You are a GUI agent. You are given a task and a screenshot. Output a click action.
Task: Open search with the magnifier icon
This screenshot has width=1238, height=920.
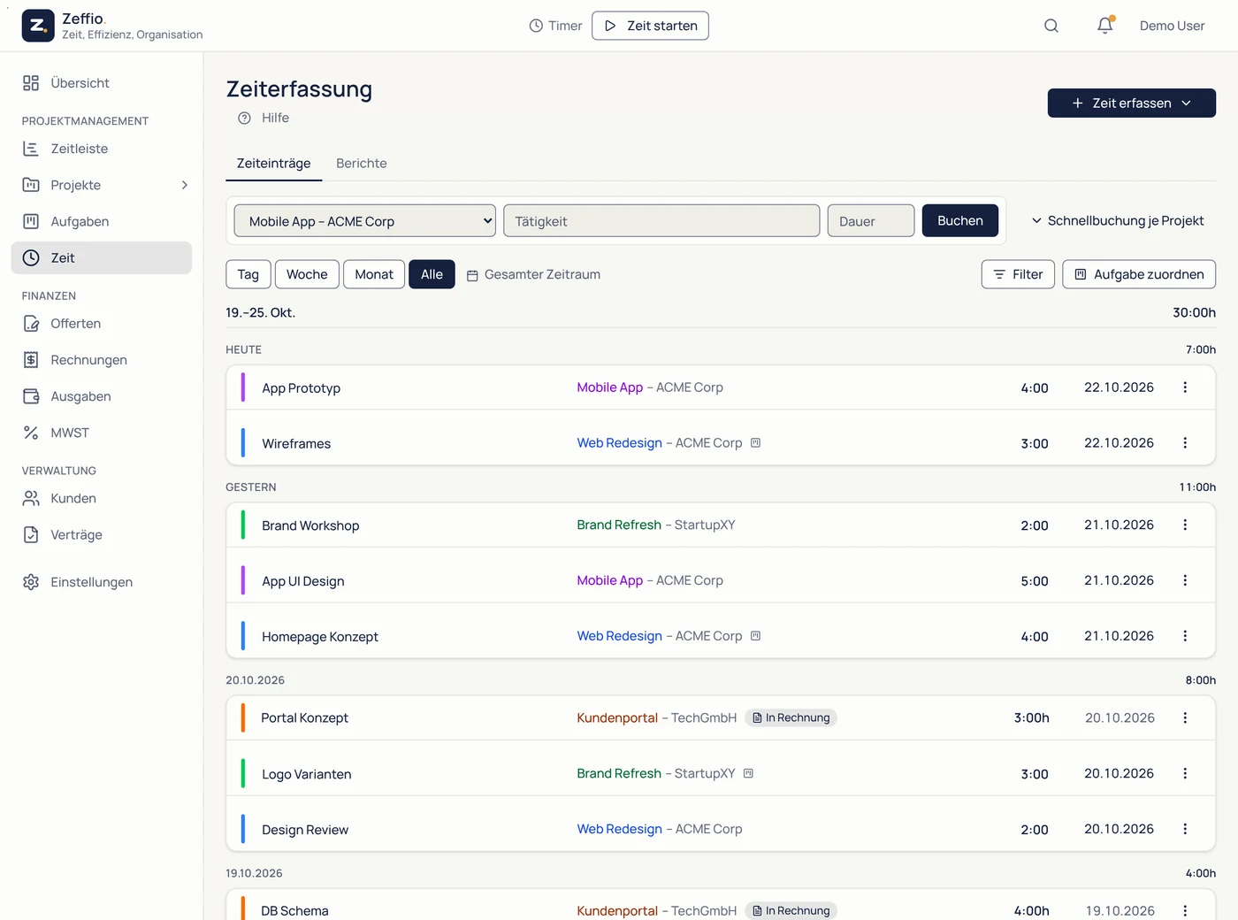point(1051,26)
